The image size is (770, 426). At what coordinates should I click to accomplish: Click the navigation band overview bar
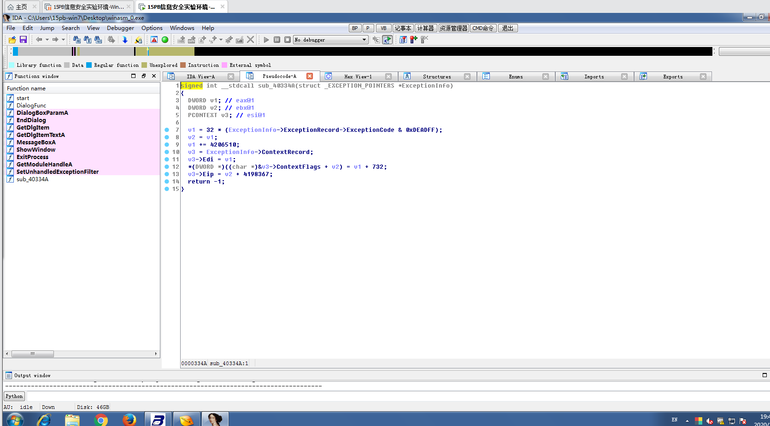click(x=363, y=51)
